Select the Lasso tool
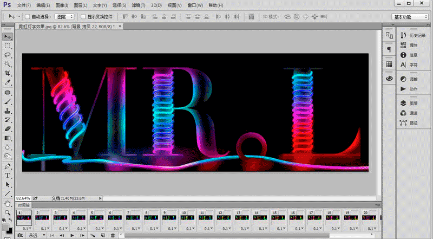433x239 pixels. [8, 55]
